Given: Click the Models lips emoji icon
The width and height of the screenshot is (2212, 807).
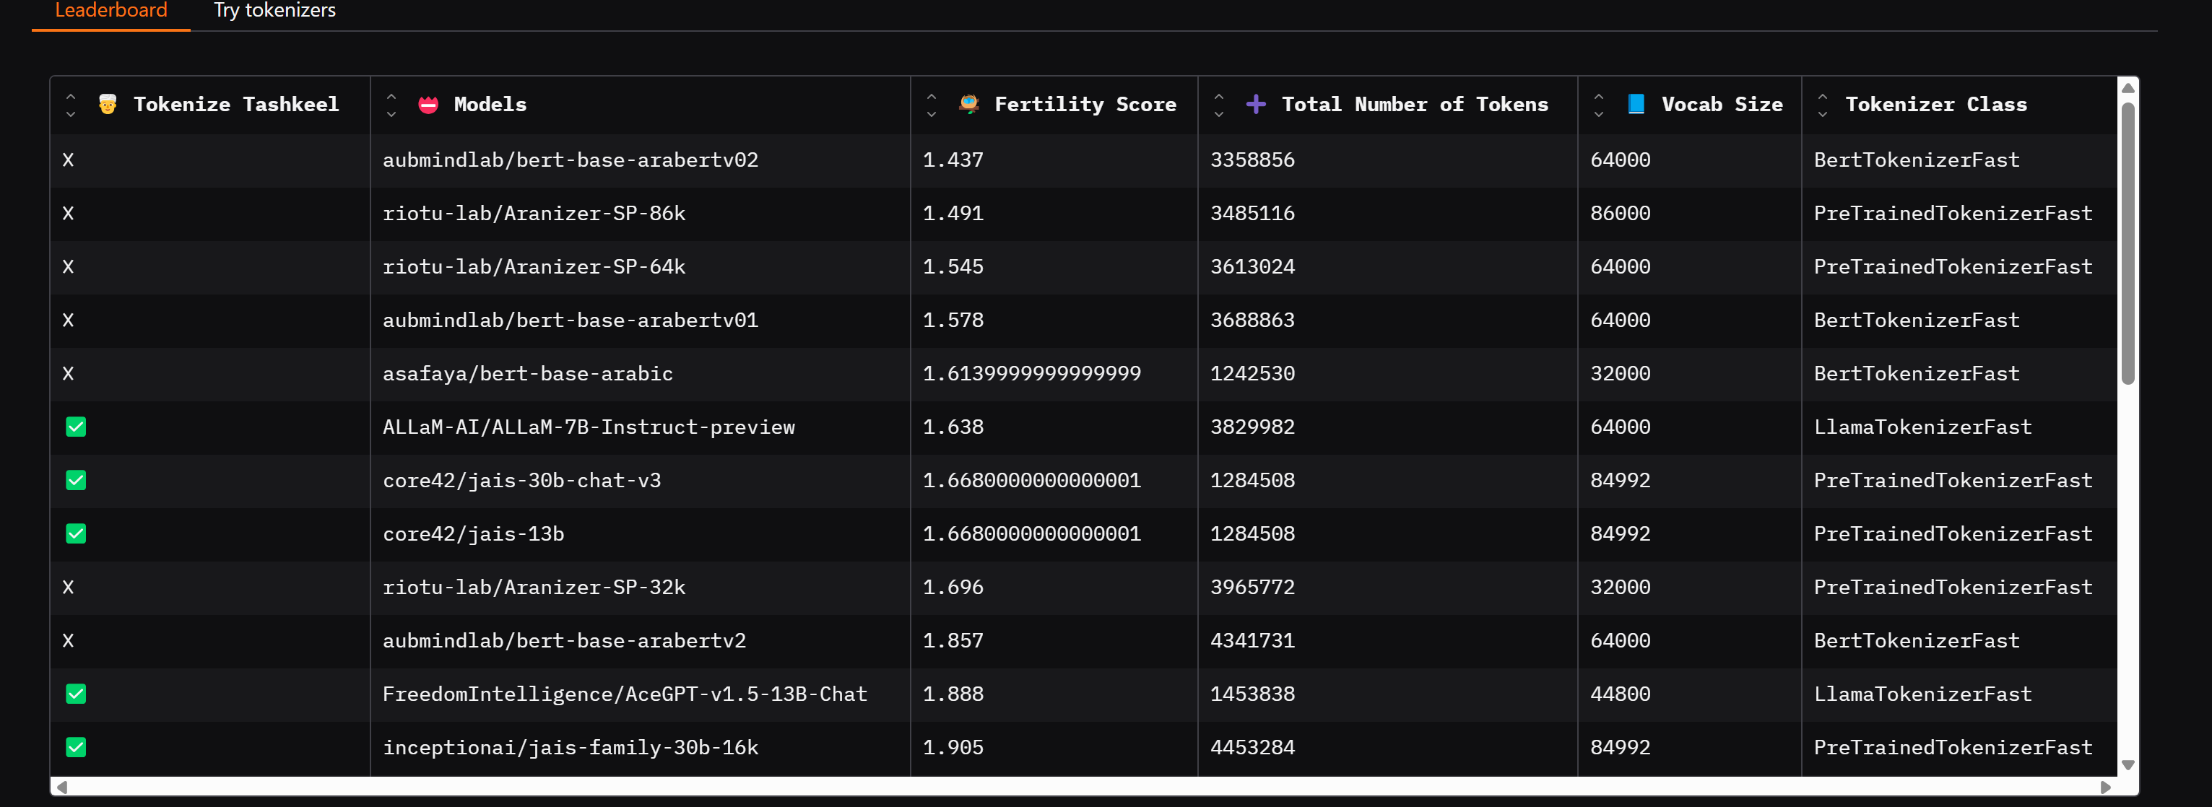Looking at the screenshot, I should click(x=428, y=105).
